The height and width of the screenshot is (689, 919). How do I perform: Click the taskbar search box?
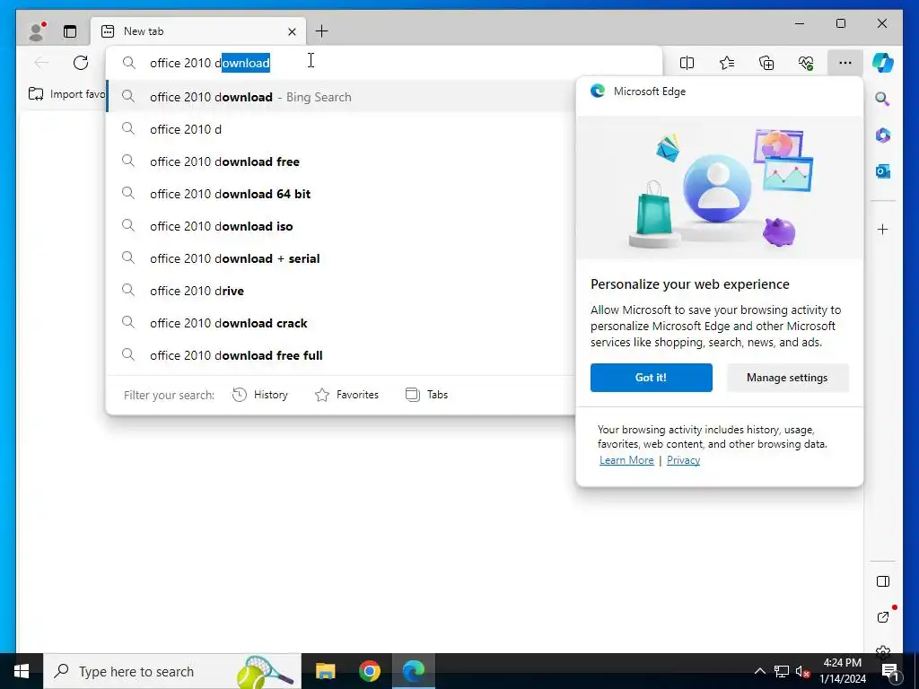point(172,671)
